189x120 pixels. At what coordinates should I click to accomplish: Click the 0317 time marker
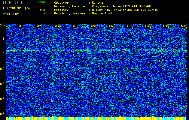128,26
